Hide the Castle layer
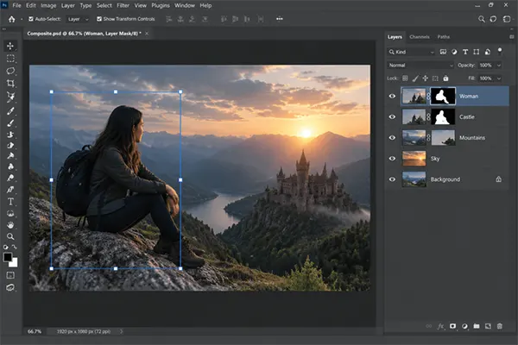 (392, 117)
